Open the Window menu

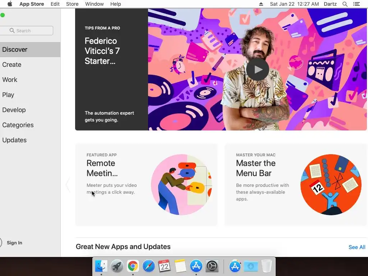click(x=95, y=4)
